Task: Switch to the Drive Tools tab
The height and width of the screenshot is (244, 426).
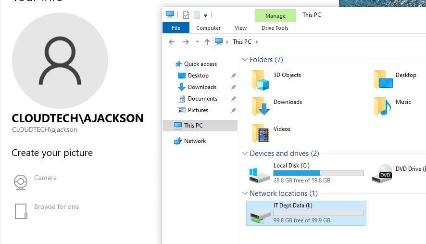Action: tap(275, 28)
